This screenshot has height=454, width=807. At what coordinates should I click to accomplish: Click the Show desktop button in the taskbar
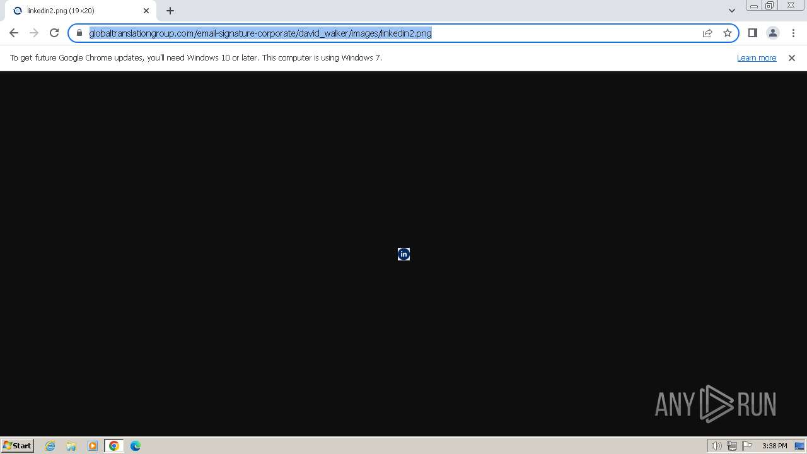tap(799, 446)
